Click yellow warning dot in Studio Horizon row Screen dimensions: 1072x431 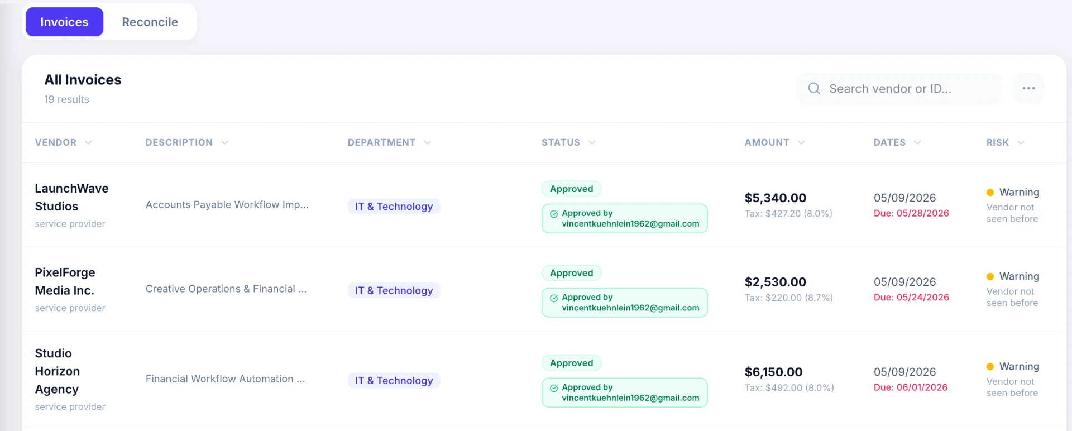click(x=990, y=367)
